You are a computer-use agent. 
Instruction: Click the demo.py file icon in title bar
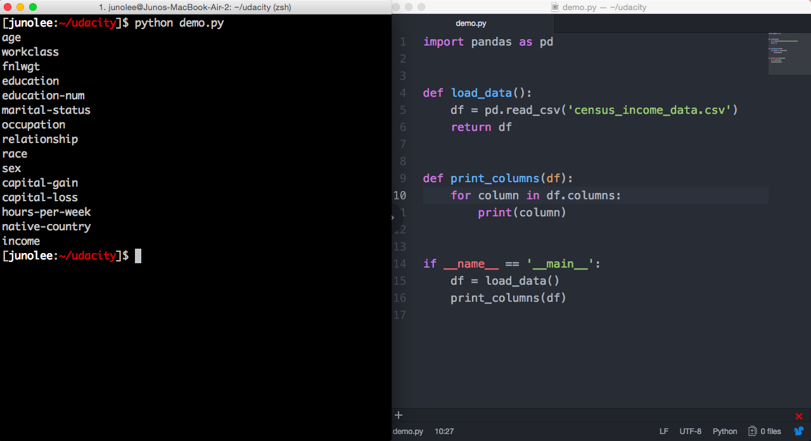click(555, 7)
